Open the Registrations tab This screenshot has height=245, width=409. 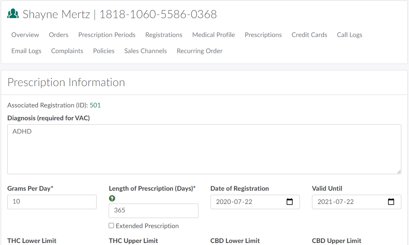(x=164, y=35)
